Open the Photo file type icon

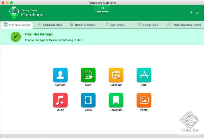pos(144,100)
